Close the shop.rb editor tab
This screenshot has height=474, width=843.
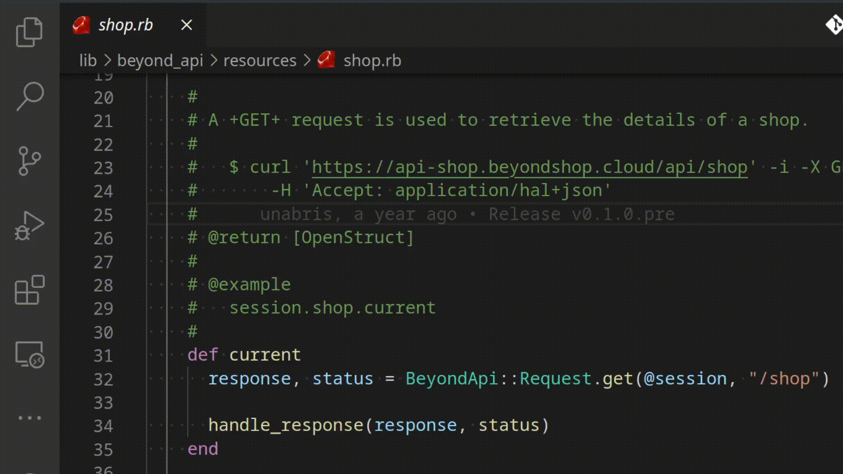point(187,25)
